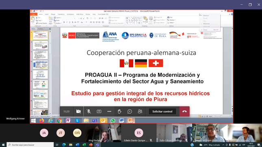
Task: Click the Solicitar control button
Action: [x=162, y=111]
